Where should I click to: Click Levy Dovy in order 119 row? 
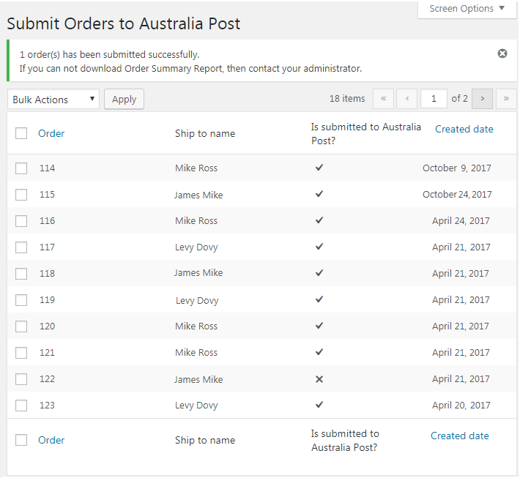(197, 301)
